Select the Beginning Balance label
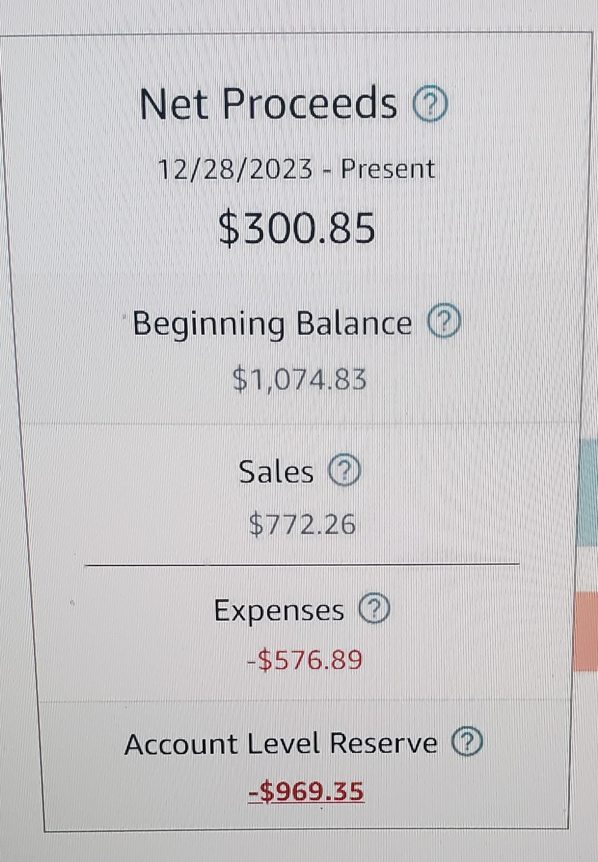Viewport: 598px width, 862px height. coord(272,323)
